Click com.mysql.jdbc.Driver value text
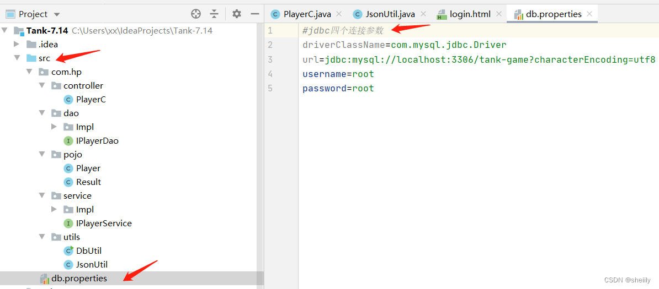Image resolution: width=659 pixels, height=289 pixels. pos(449,45)
